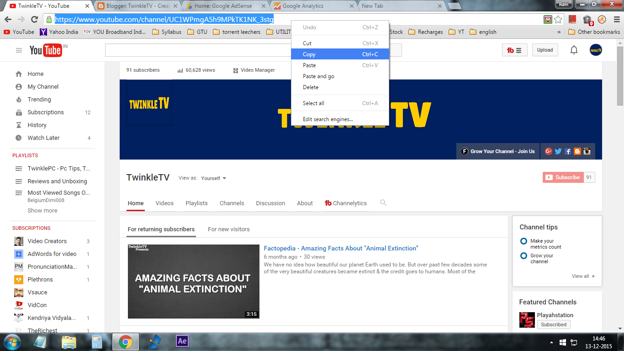Switch to the "For new visitors" tab
This screenshot has height=351, width=624.
tap(229, 229)
